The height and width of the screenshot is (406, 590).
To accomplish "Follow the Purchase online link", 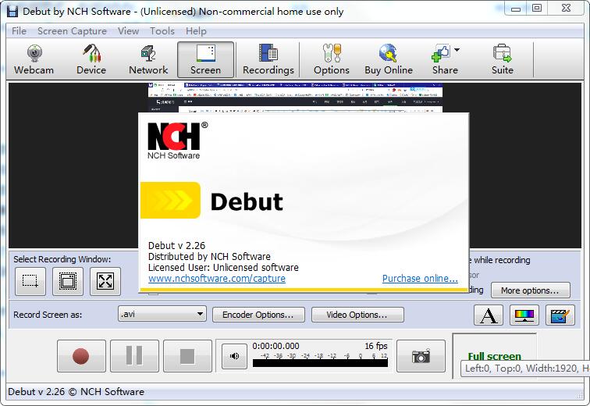I will (x=420, y=279).
